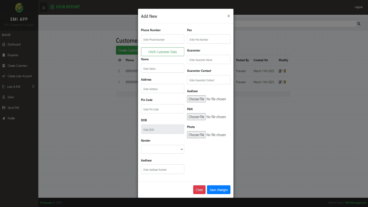Image resolution: width=368 pixels, height=207 pixels.
Task: Click the Enter Name field
Action: [x=162, y=68]
